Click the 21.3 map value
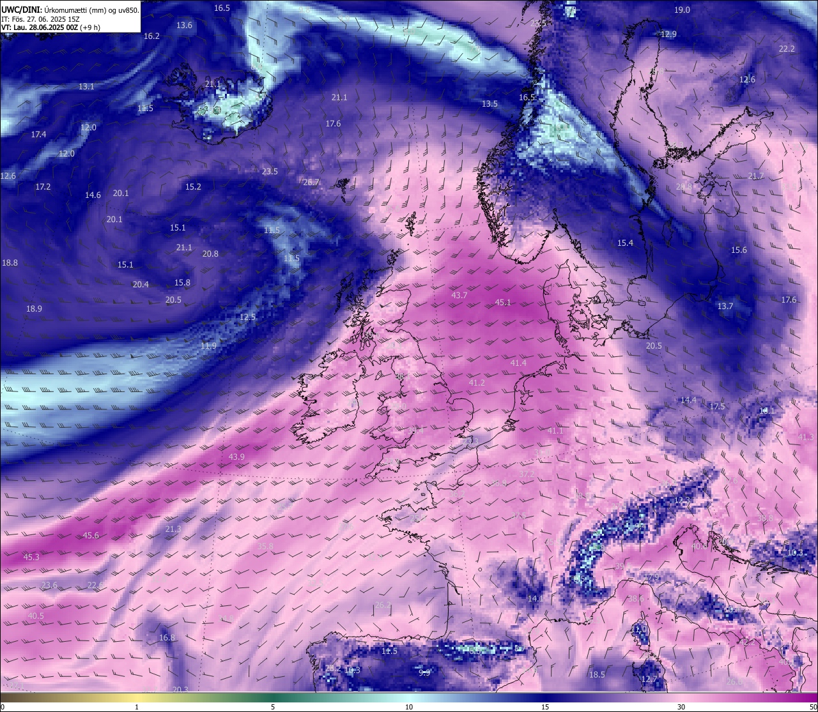Viewport: 818px width, 712px height. (173, 529)
